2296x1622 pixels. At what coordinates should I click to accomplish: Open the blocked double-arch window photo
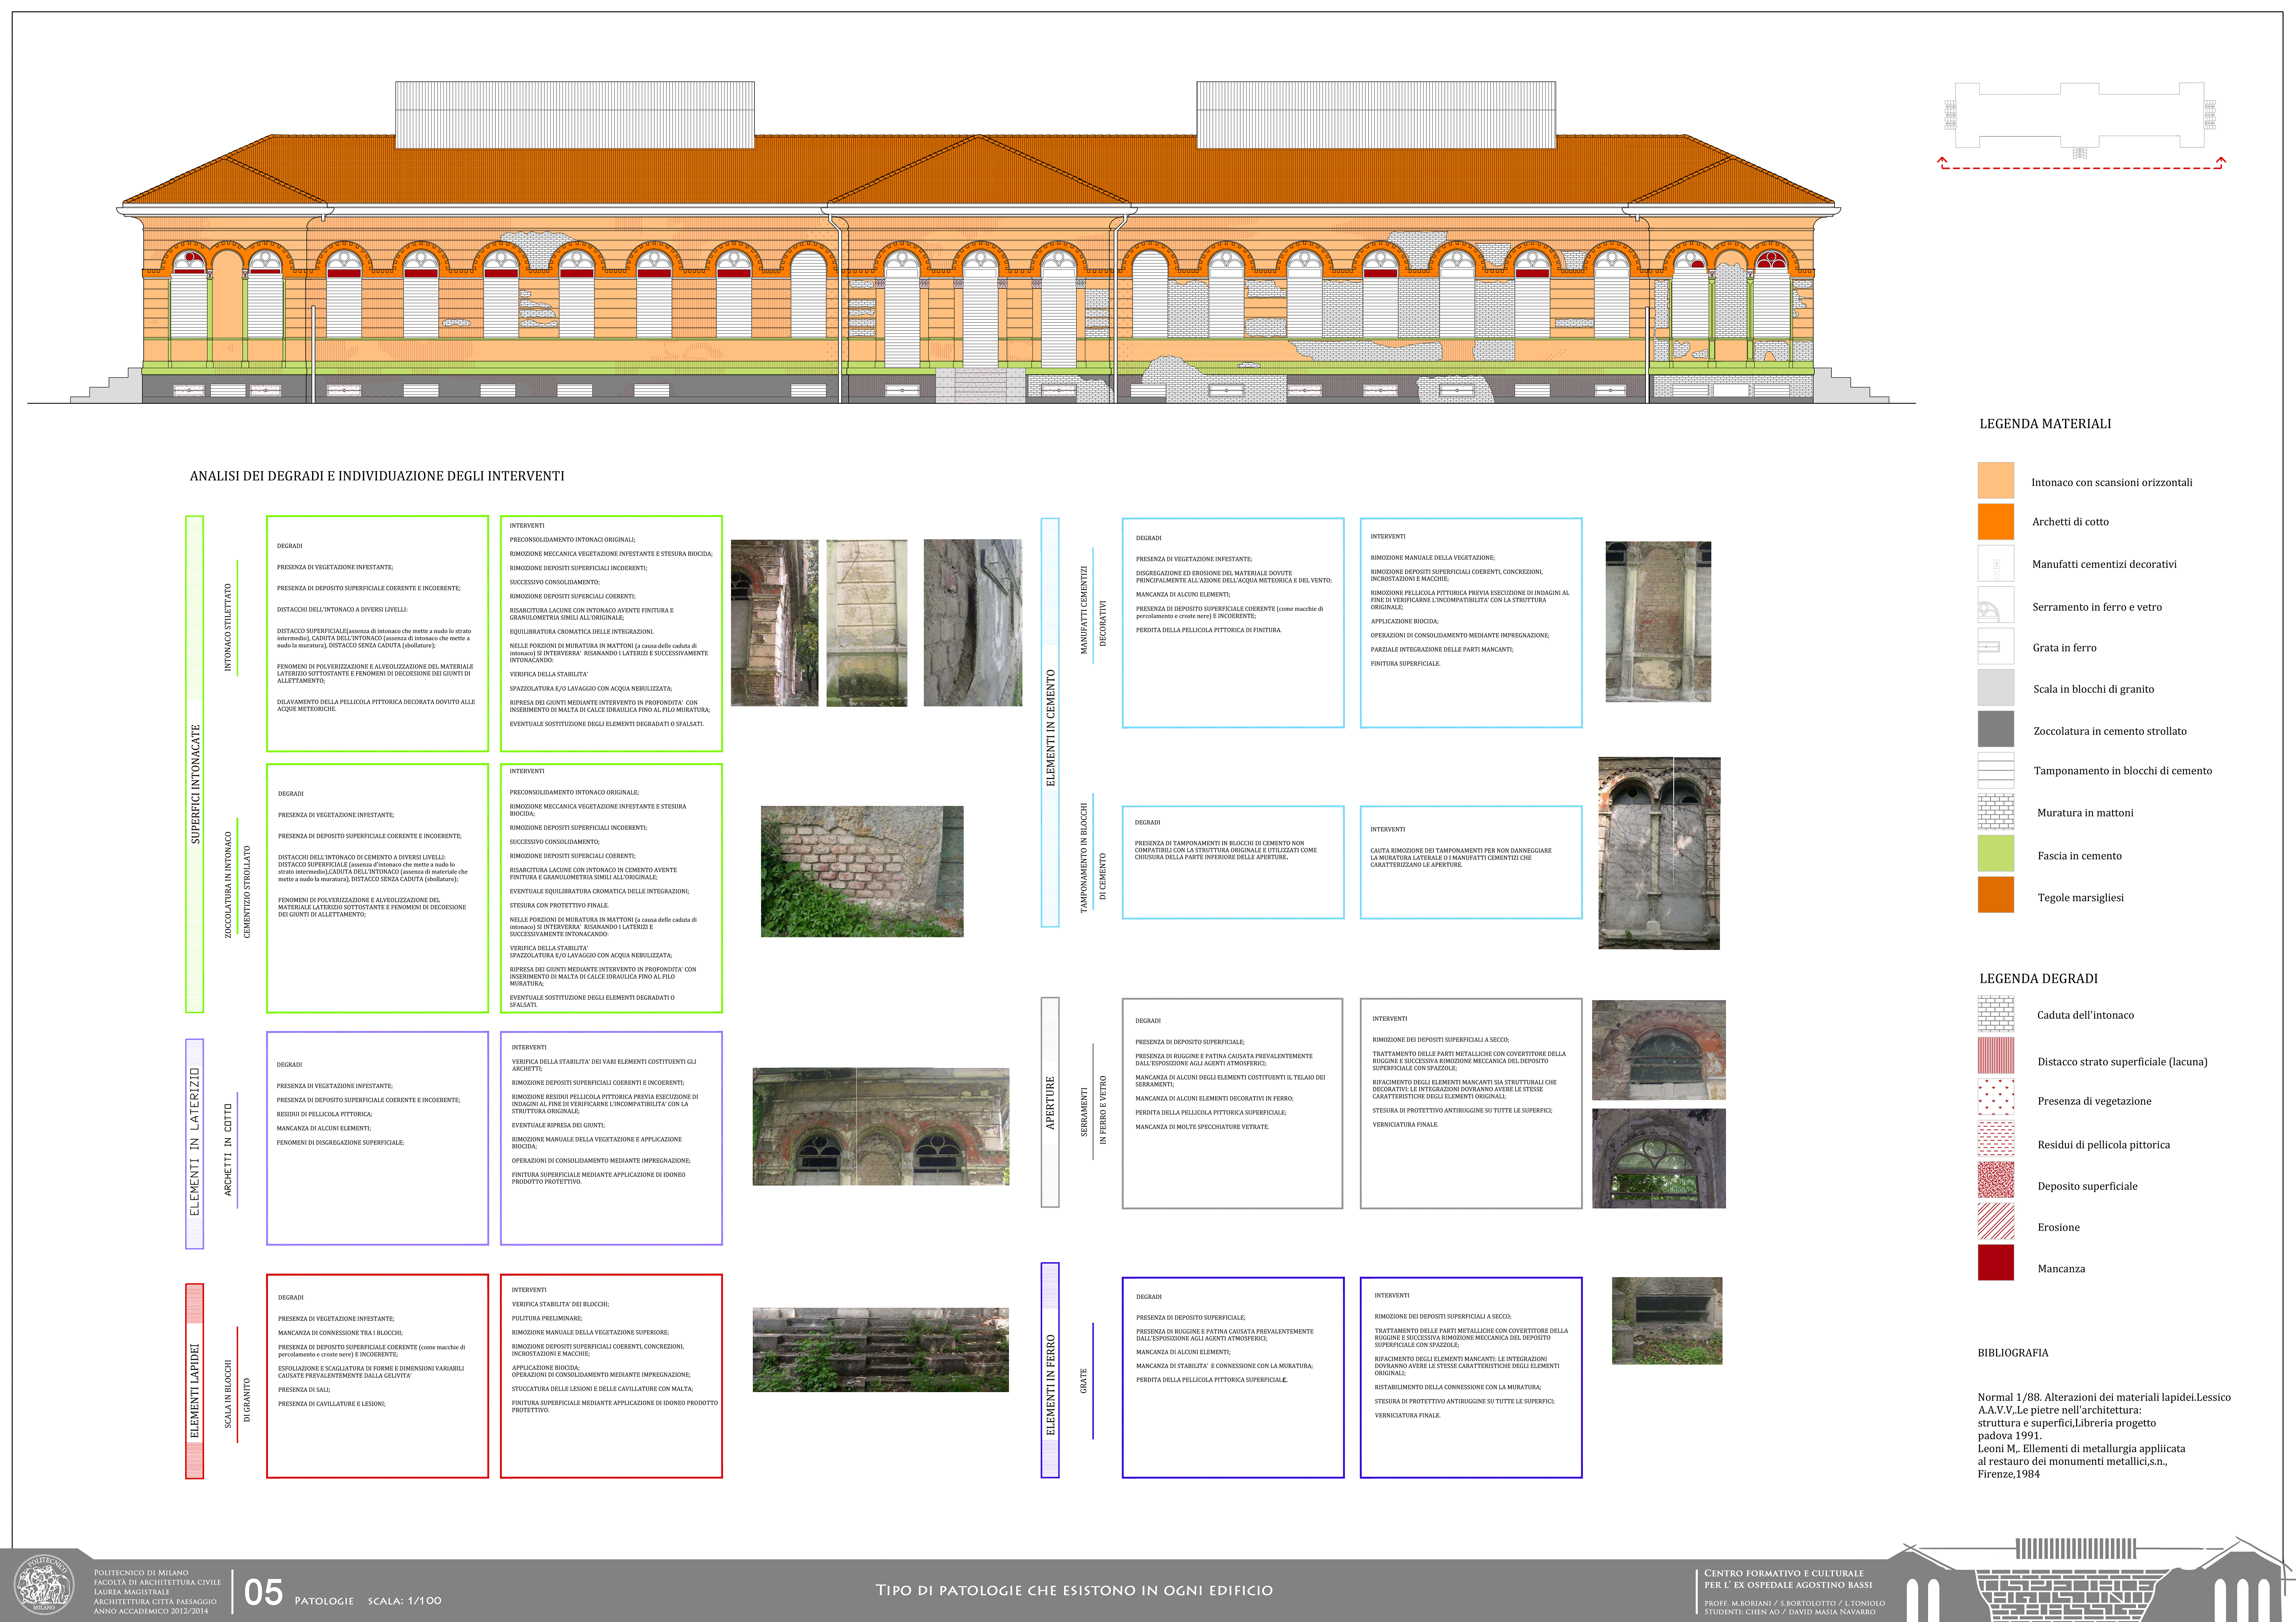click(1659, 853)
